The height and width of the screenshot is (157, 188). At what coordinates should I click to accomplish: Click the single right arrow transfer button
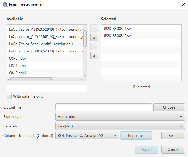tap(94, 29)
